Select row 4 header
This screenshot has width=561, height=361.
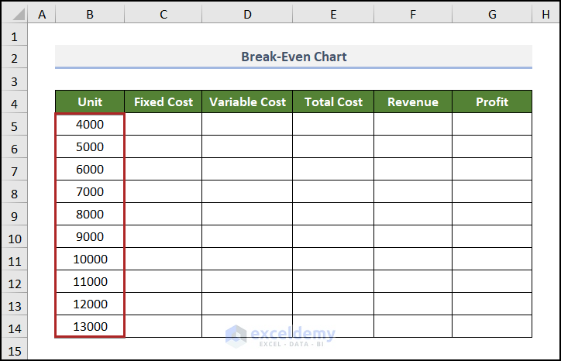click(x=15, y=102)
